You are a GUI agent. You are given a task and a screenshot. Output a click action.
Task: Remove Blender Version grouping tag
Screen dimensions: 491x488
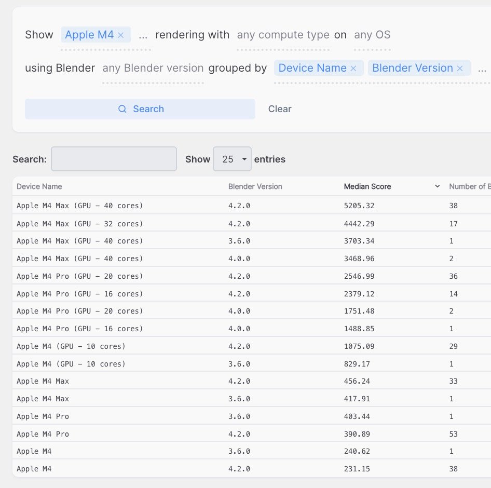coord(460,69)
